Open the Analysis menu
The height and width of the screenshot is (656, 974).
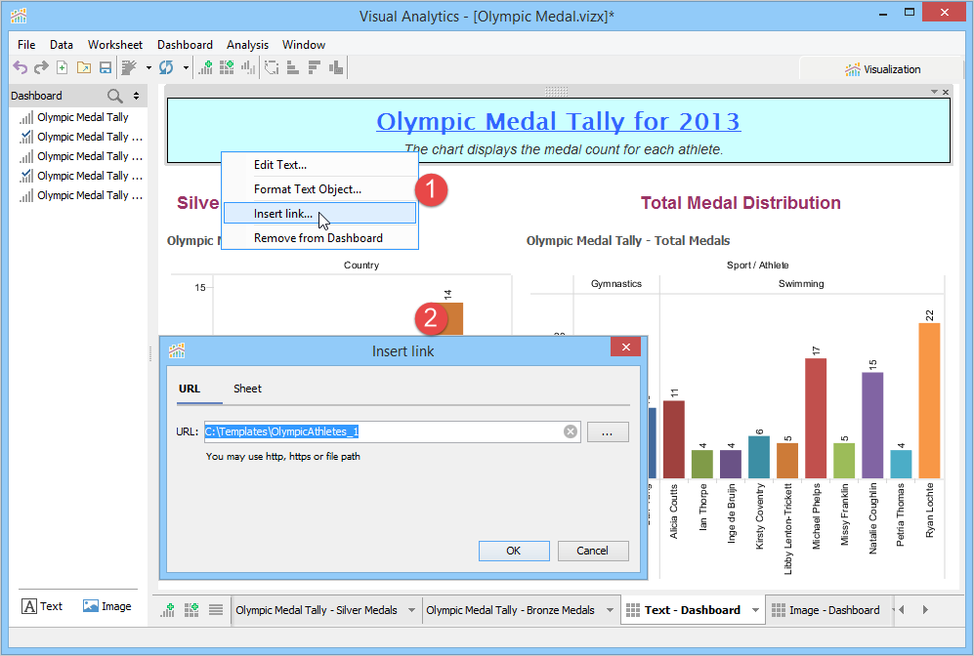tap(247, 45)
